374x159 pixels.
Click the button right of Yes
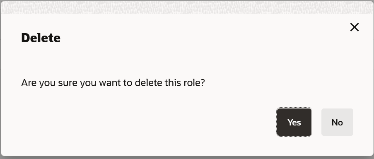coord(337,122)
